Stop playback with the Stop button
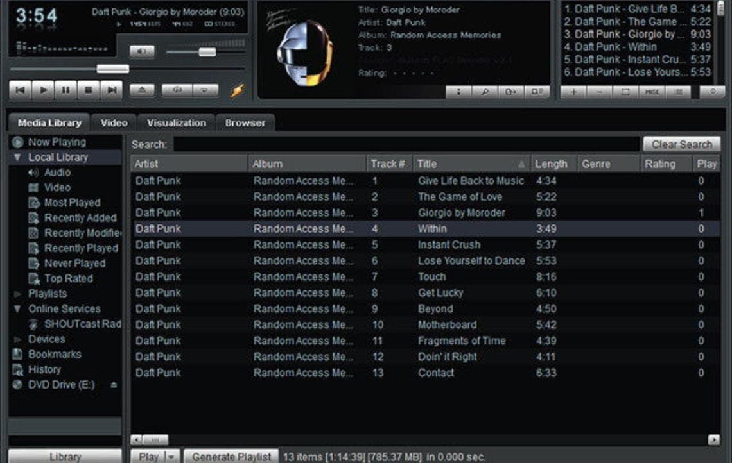The image size is (732, 463). [89, 90]
